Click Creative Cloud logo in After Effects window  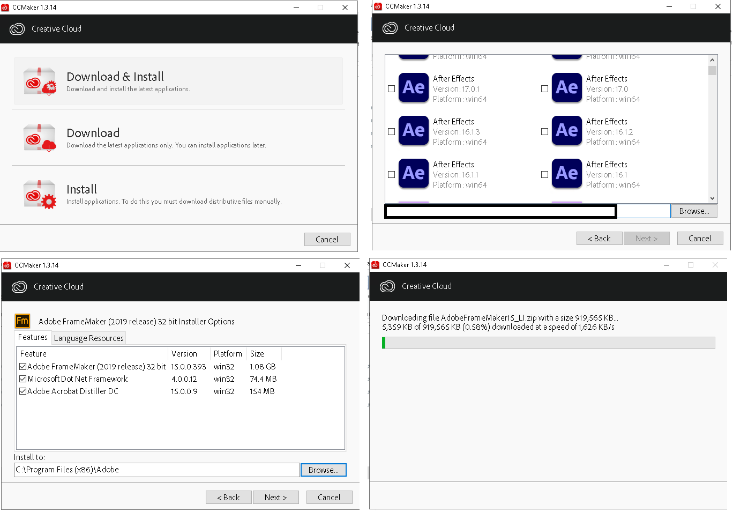[x=390, y=28]
